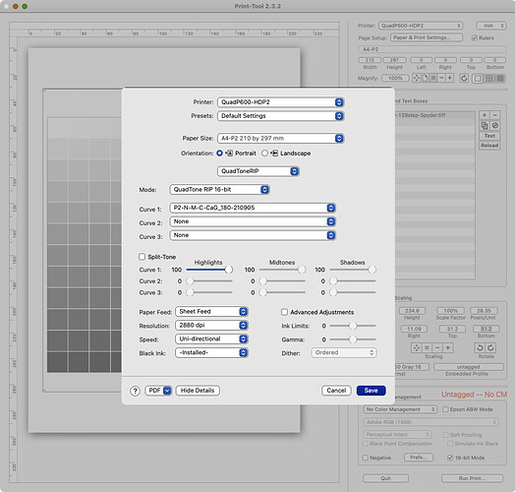Click the refresh preview icon beside Magnify

point(464,79)
